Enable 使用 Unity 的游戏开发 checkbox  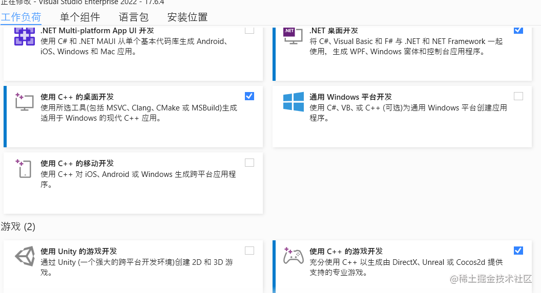tap(249, 251)
